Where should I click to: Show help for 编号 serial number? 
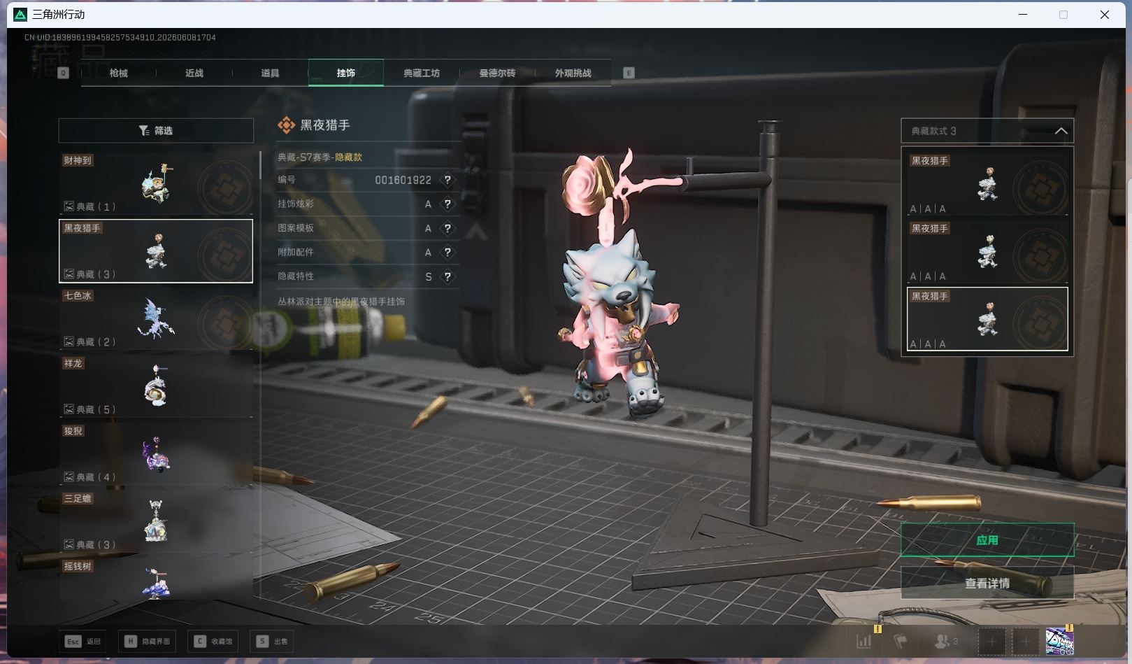447,180
